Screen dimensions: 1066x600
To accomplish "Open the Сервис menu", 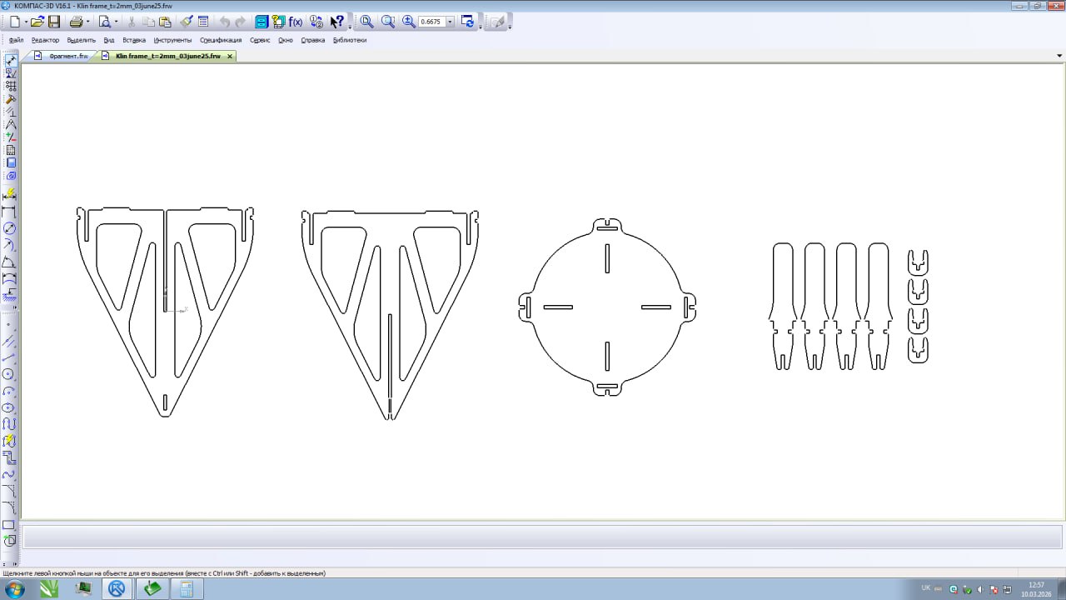I will [260, 40].
